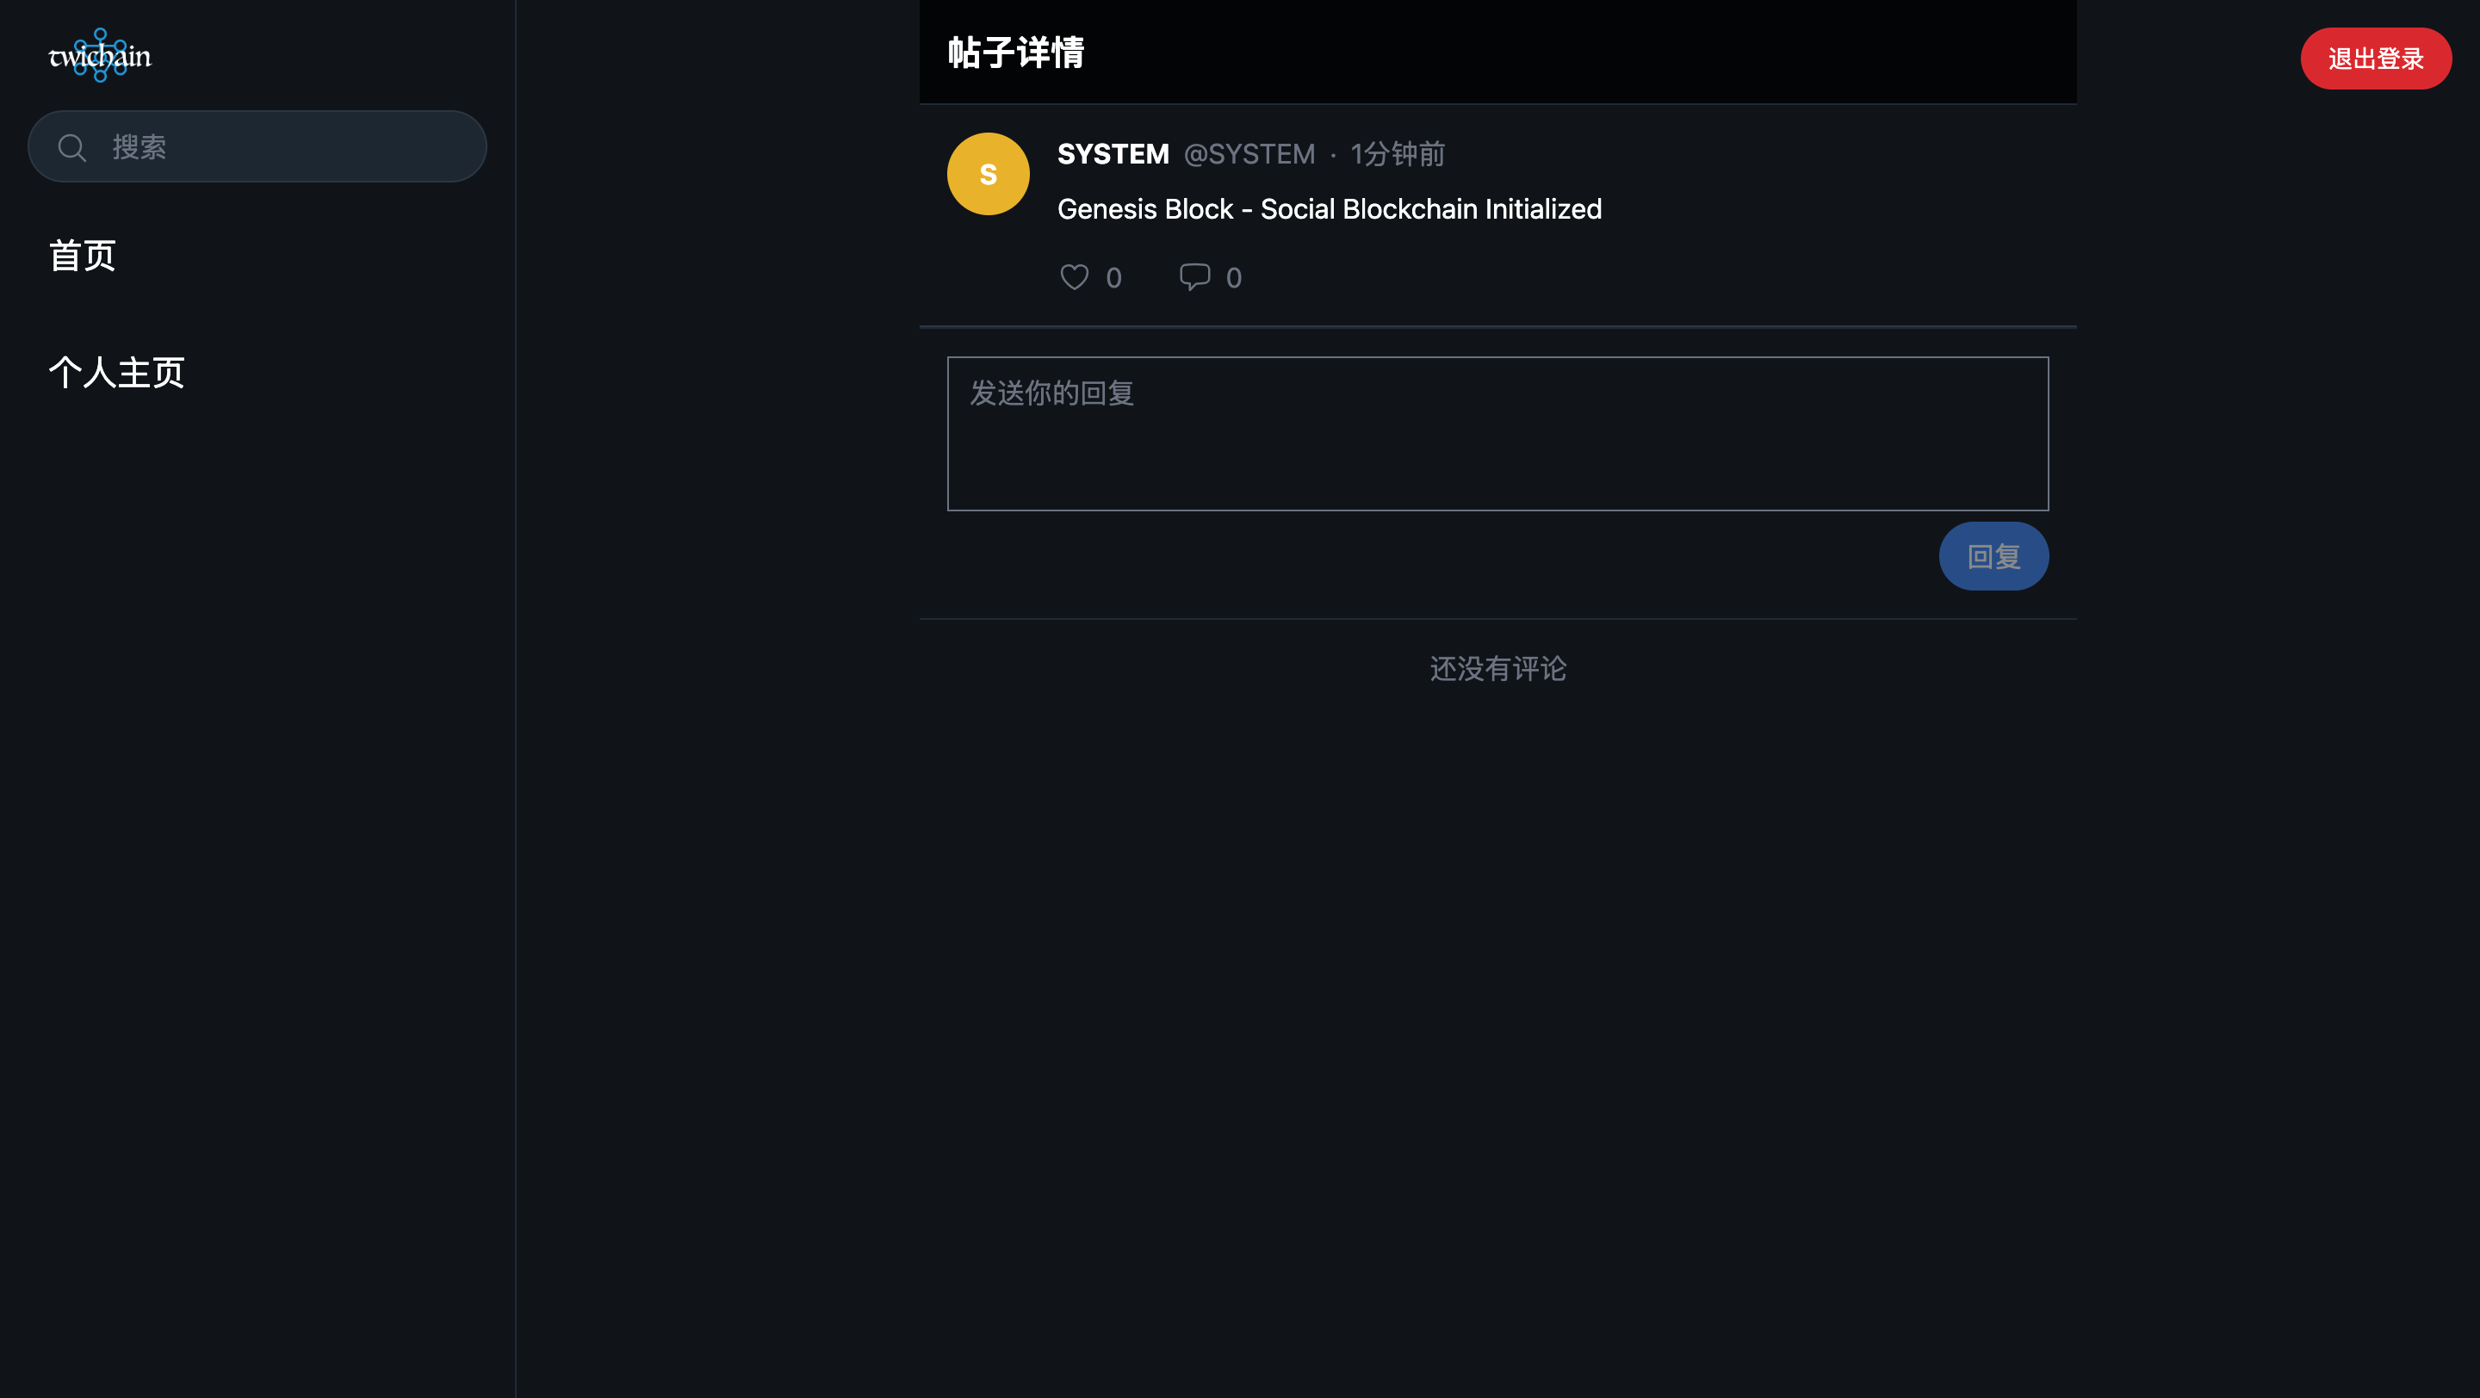Screen dimensions: 2480x1398
Task: Click the Genesis Block post text
Action: 1329,209
